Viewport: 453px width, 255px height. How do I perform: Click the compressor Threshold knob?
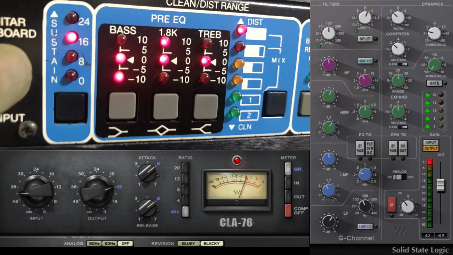[434, 33]
